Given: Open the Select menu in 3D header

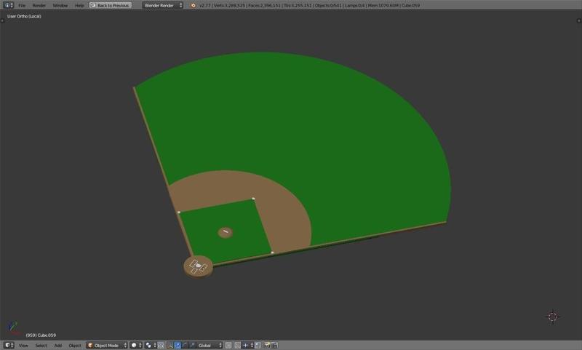Looking at the screenshot, I should tap(41, 346).
